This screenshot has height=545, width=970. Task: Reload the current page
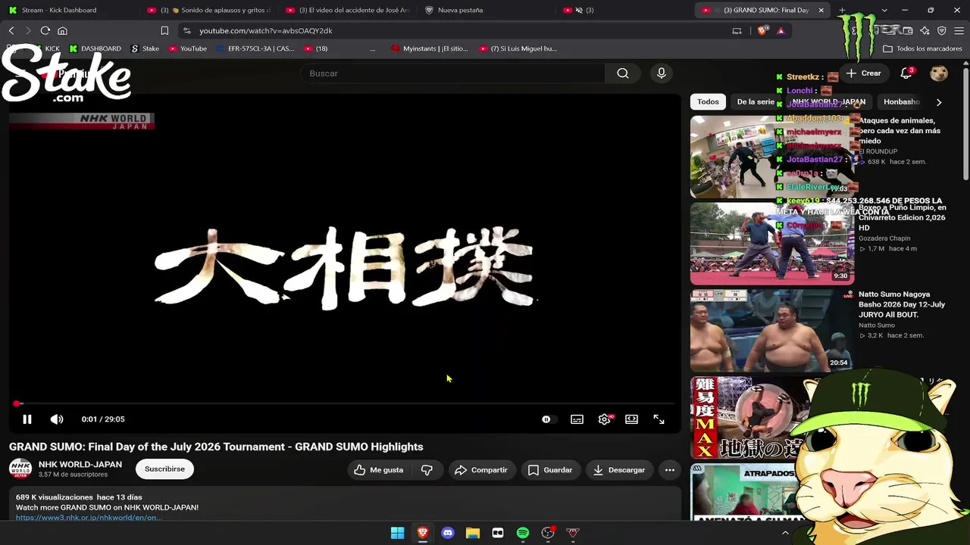(45, 31)
